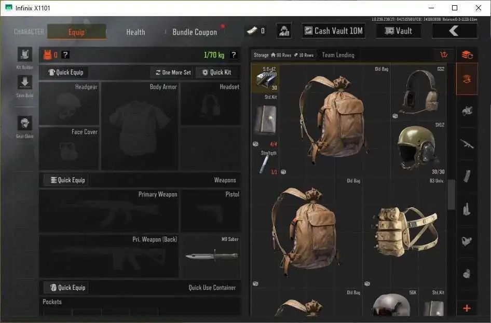The image size is (491, 323).
Task: Click the red sort icon in Storage header
Action: pos(444,55)
